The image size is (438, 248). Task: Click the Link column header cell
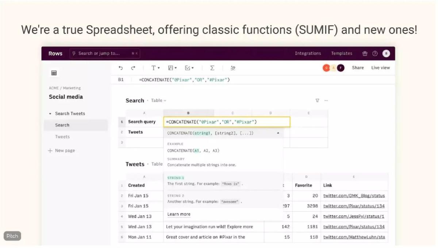click(x=354, y=185)
